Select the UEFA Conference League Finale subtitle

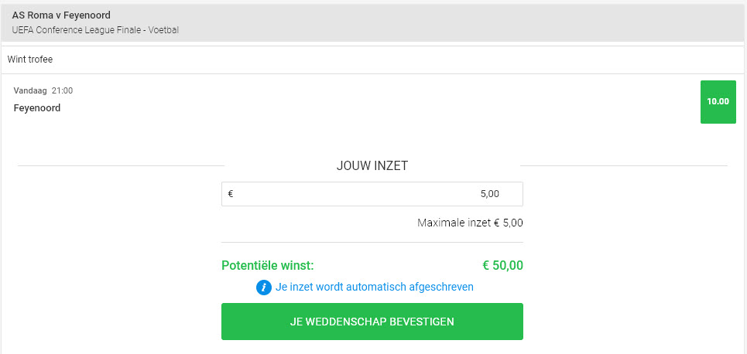96,30
